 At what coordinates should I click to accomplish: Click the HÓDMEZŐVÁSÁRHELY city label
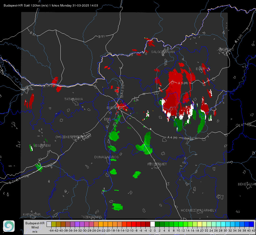coord(198,210)
